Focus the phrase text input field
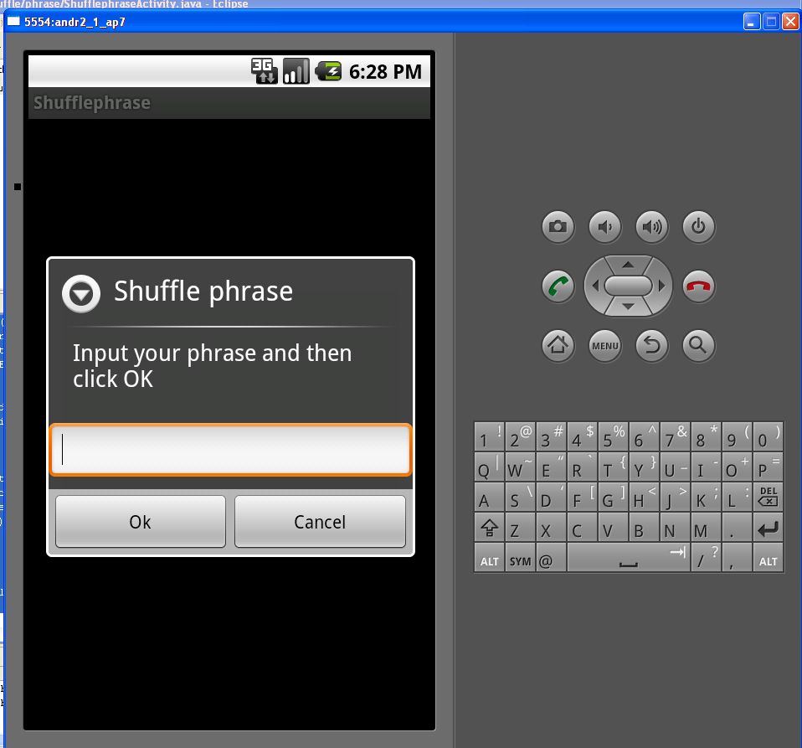Screen dimensions: 802x748 click(231, 451)
